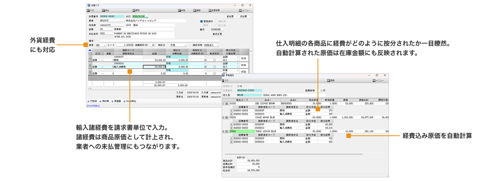Check the 軽減税率 box in row 2
This screenshot has height=181, width=502.
click(214, 67)
